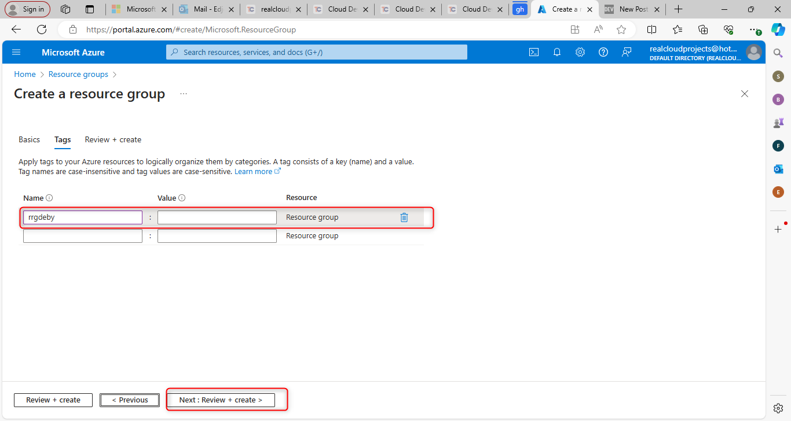The width and height of the screenshot is (791, 421).
Task: Open the S profile in Edge sidebar
Action: coord(778,76)
